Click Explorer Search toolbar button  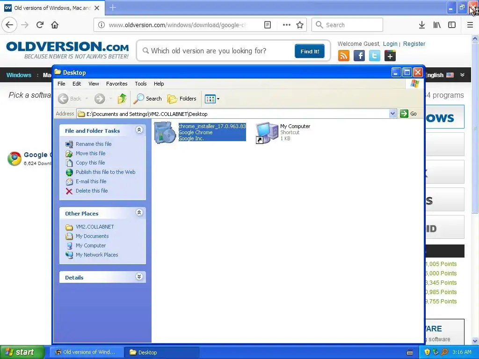pos(148,99)
